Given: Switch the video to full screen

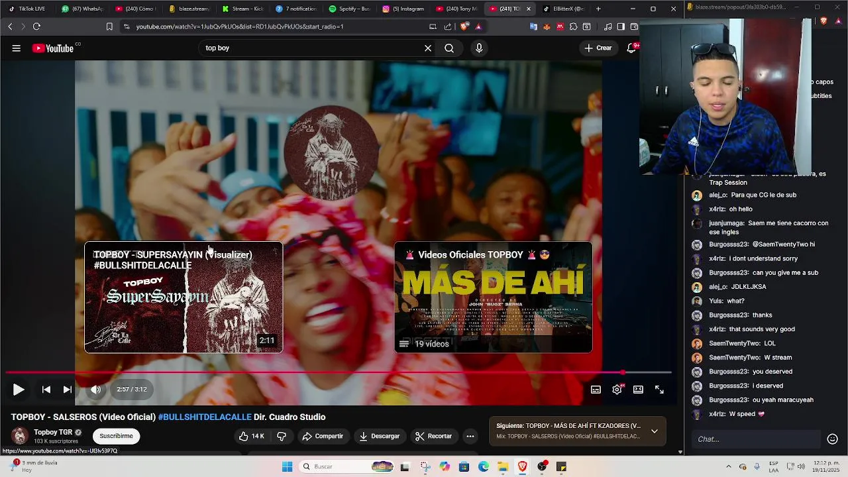Looking at the screenshot, I should [x=659, y=390].
